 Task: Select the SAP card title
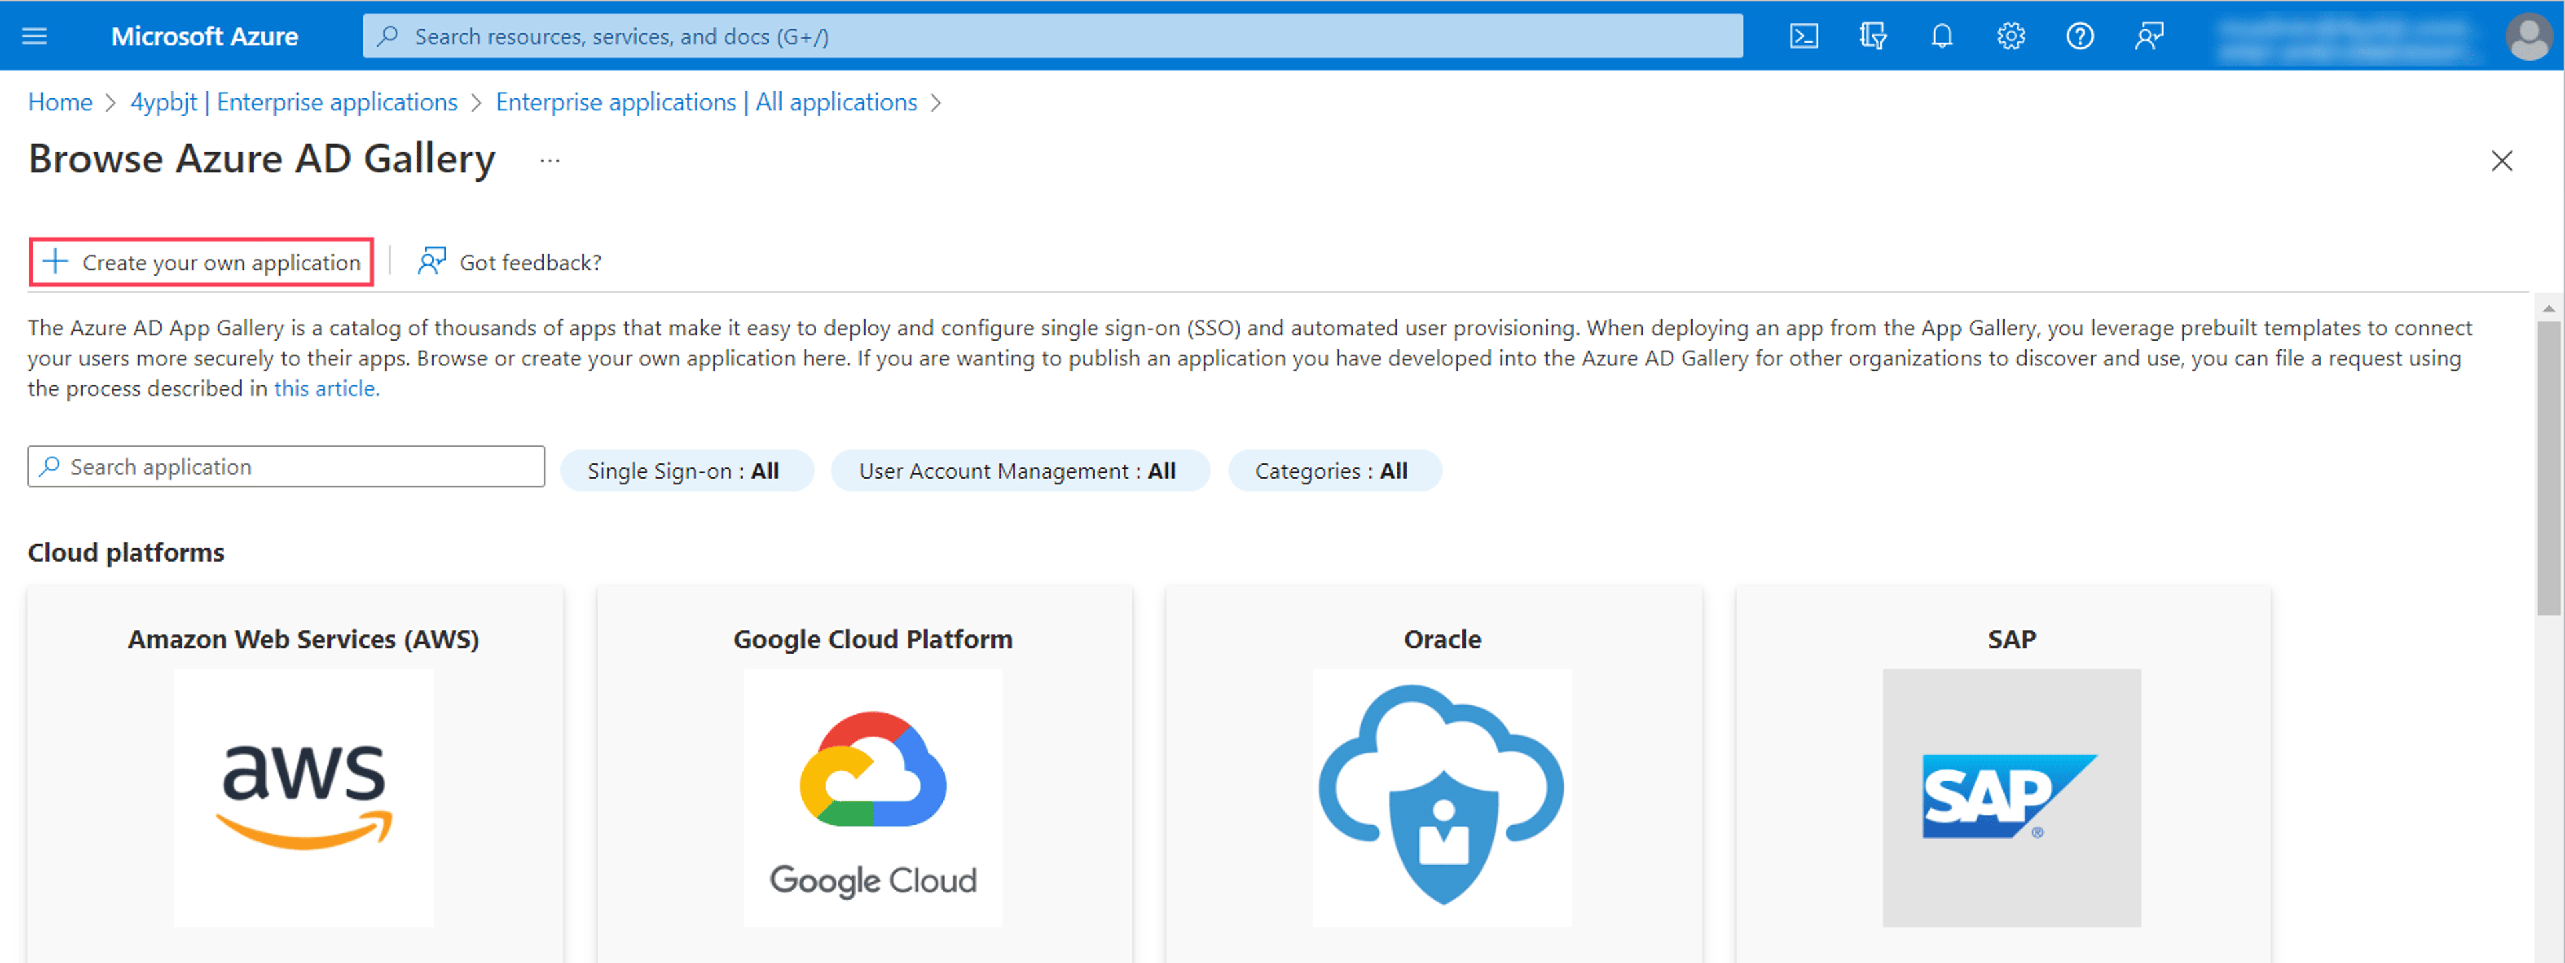pyautogui.click(x=2011, y=639)
